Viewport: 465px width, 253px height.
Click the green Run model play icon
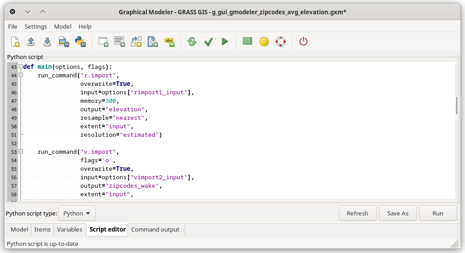pyautogui.click(x=225, y=42)
